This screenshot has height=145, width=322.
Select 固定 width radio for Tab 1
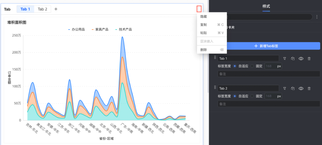click(x=252, y=66)
